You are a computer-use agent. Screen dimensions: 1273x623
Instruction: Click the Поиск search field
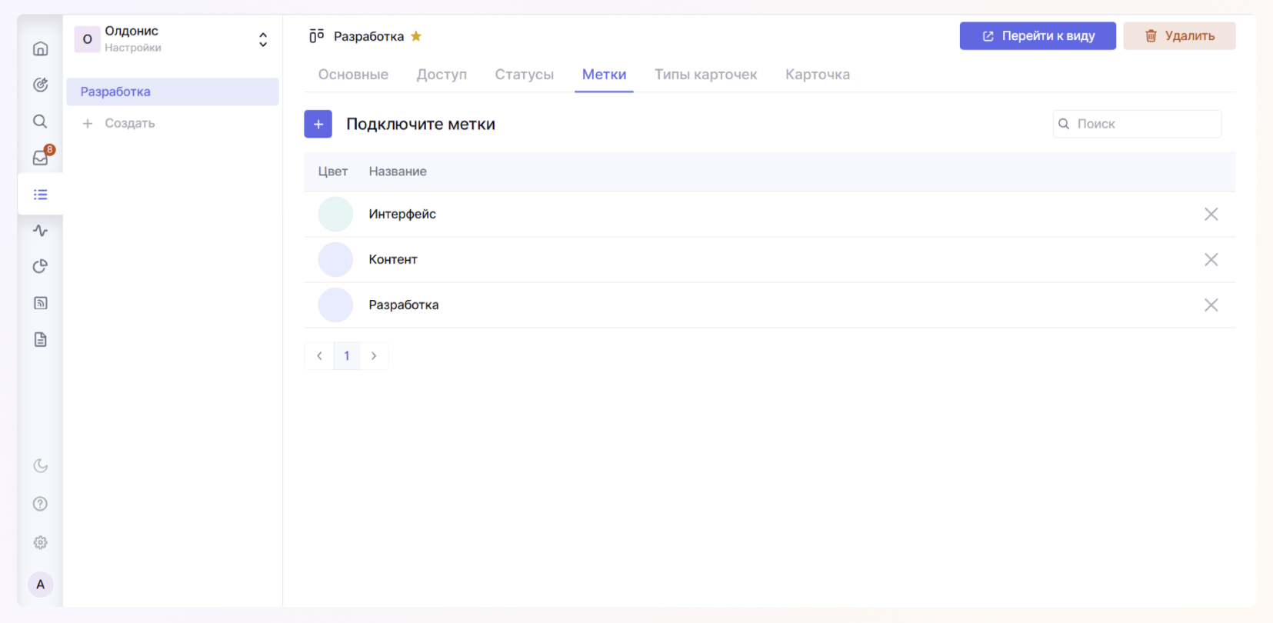[1144, 124]
